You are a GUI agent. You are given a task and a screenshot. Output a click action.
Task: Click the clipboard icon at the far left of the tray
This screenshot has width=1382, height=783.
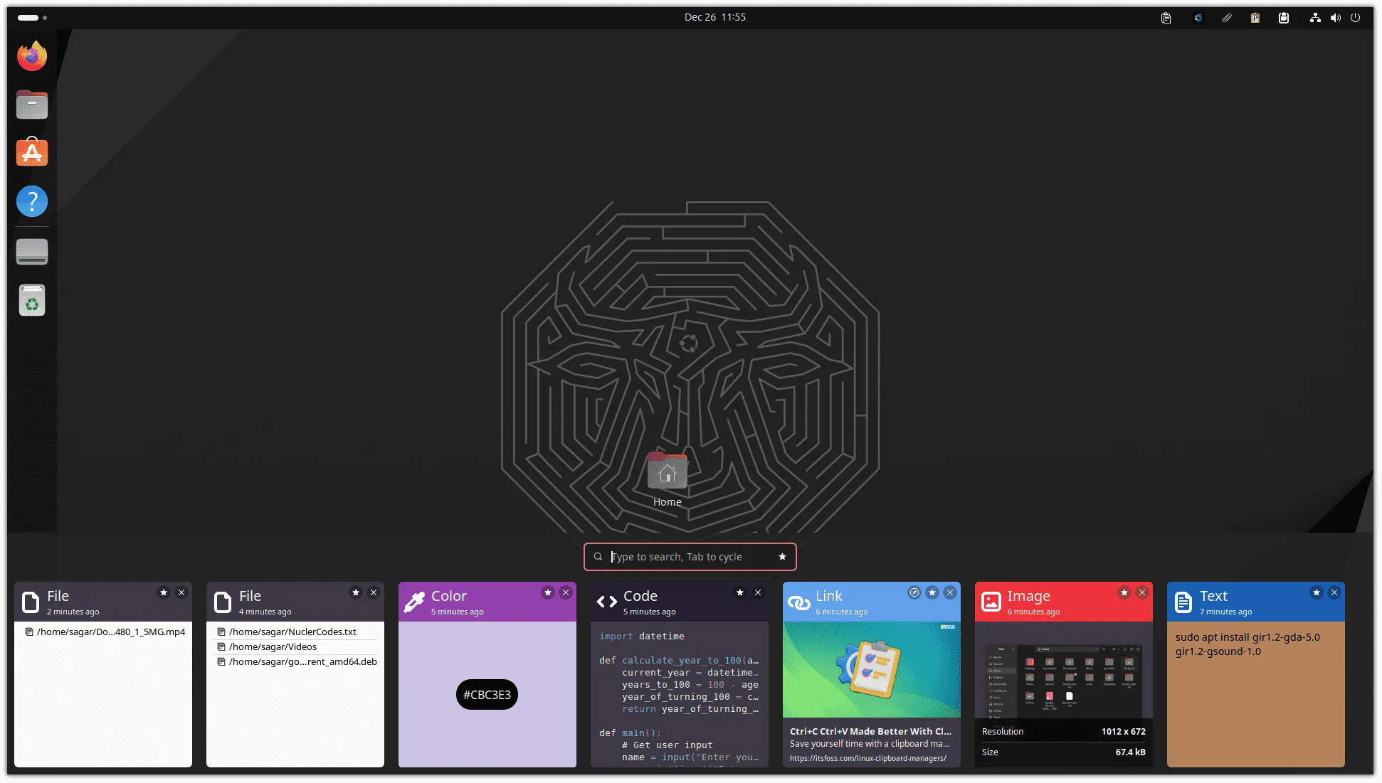(1166, 17)
